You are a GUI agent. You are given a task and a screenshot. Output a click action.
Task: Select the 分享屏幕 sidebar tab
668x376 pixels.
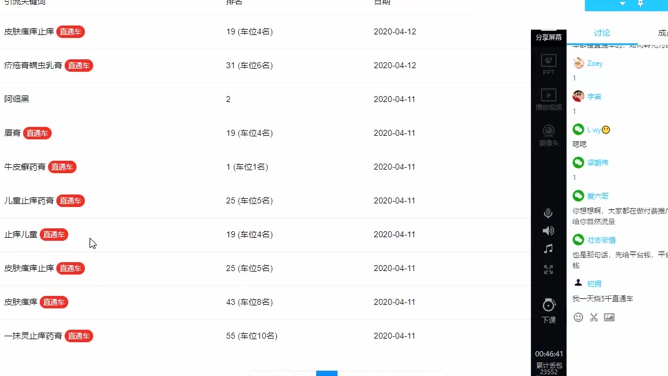(x=549, y=37)
